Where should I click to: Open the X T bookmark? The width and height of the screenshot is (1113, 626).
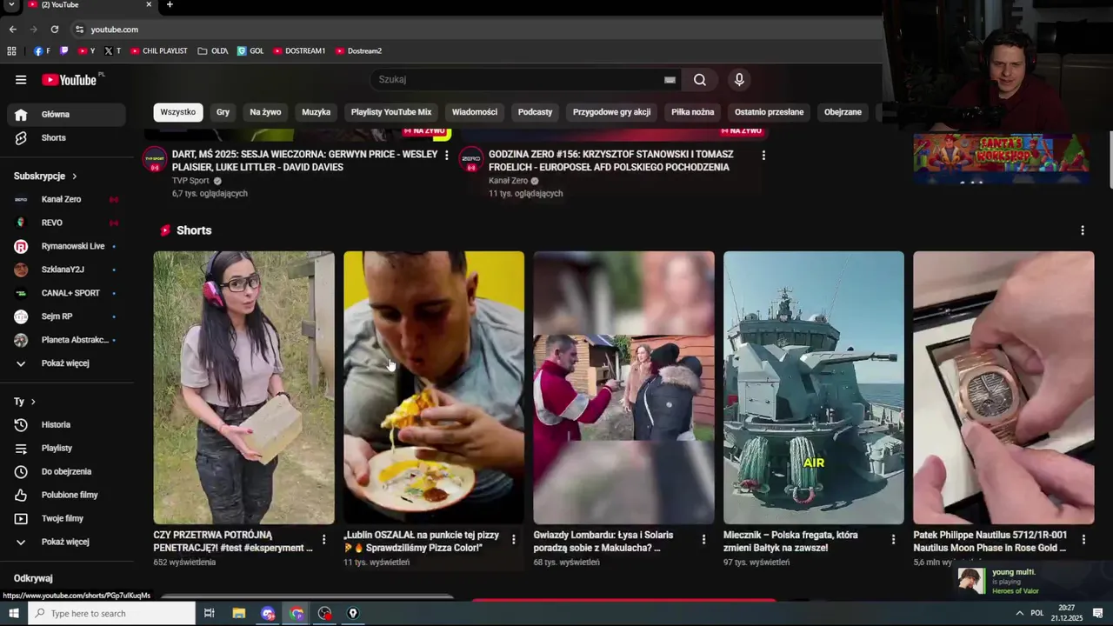pos(112,51)
